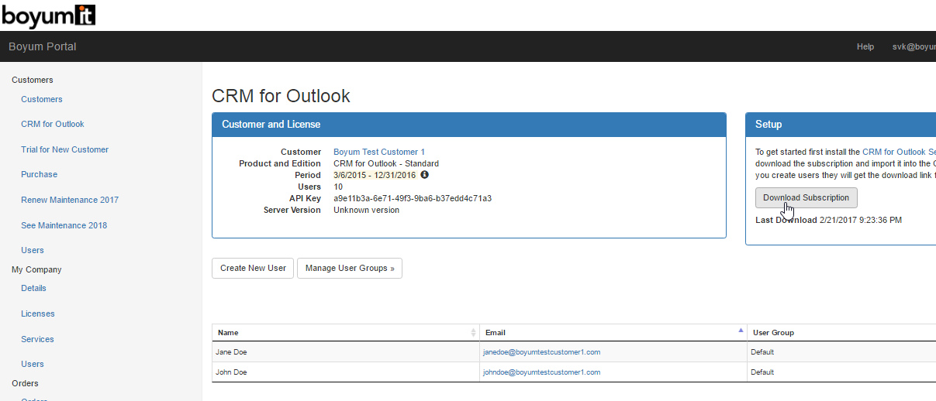
Task: Open Boyum Test Customer 1 link
Action: pos(379,152)
